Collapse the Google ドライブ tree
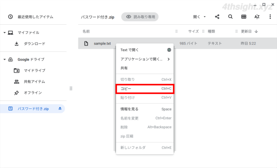This screenshot has height=168, width=277. (x=5, y=59)
